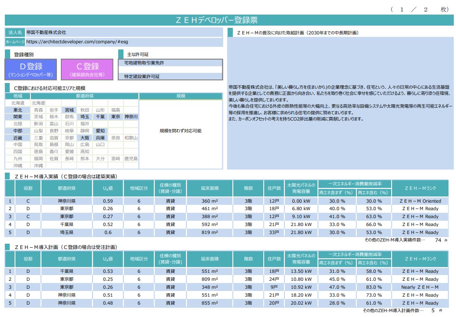Click the 348 m² floor area cell

pyautogui.click(x=209, y=287)
